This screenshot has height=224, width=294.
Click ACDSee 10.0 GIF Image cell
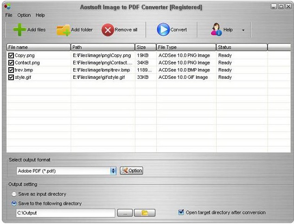[x=183, y=77]
